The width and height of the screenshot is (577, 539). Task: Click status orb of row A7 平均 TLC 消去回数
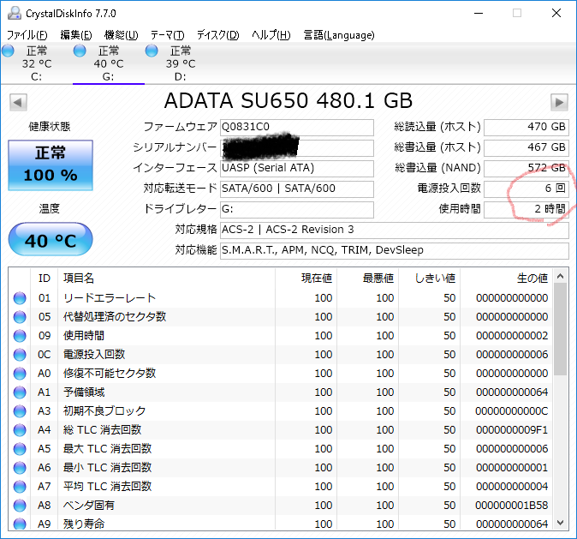point(20,487)
